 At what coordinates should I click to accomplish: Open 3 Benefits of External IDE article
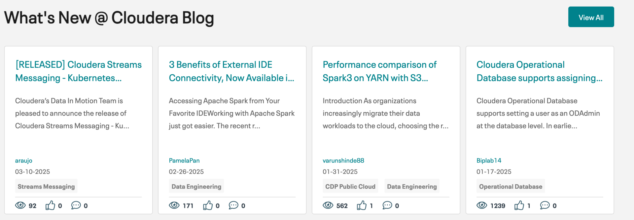pyautogui.click(x=231, y=71)
